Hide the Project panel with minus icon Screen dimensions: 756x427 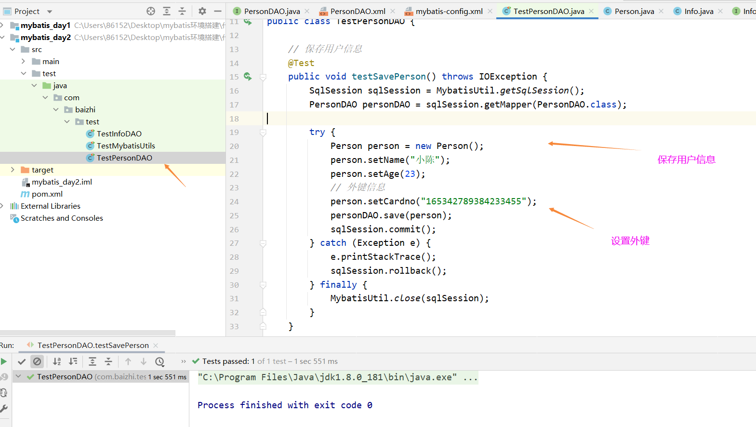218,11
